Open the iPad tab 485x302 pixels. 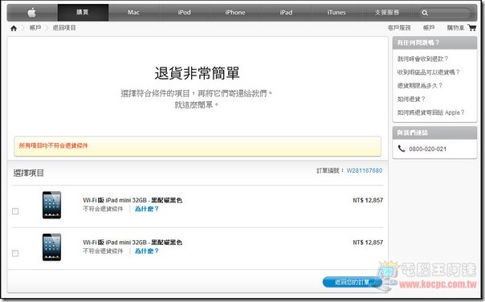pyautogui.click(x=286, y=12)
